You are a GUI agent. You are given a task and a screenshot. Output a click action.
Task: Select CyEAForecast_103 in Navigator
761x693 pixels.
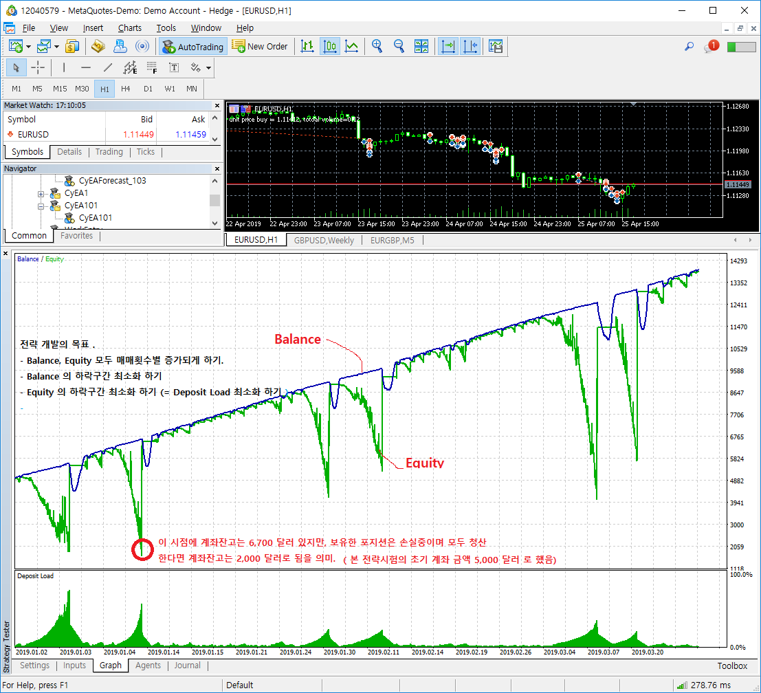tap(112, 181)
